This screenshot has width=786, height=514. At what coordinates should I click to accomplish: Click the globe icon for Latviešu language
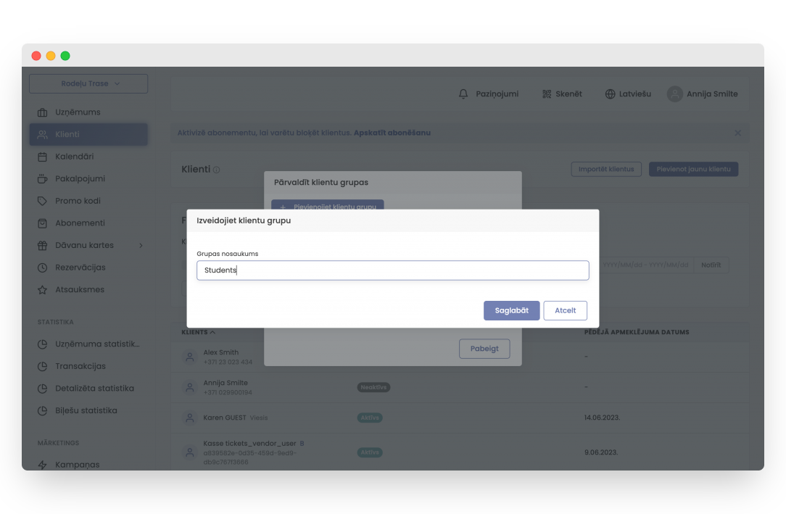pos(610,94)
